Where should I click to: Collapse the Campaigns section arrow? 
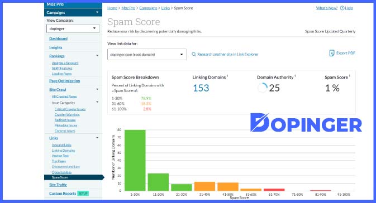pos(97,12)
